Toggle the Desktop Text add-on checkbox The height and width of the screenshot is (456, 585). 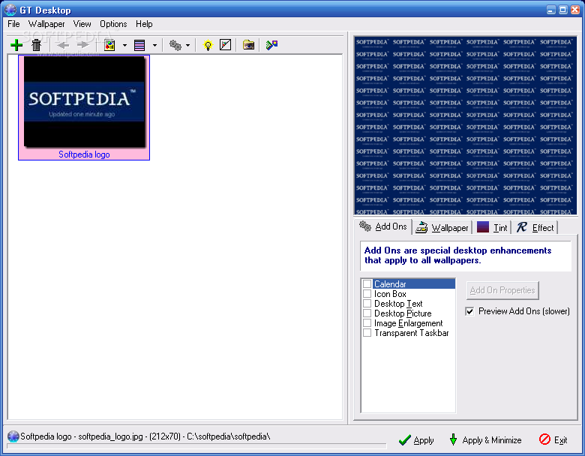[367, 304]
